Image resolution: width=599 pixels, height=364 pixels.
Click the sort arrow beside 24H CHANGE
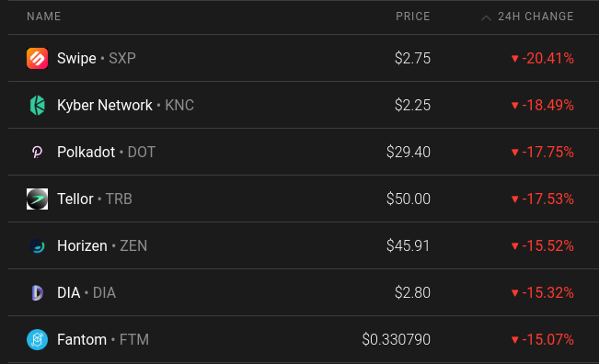(x=486, y=17)
